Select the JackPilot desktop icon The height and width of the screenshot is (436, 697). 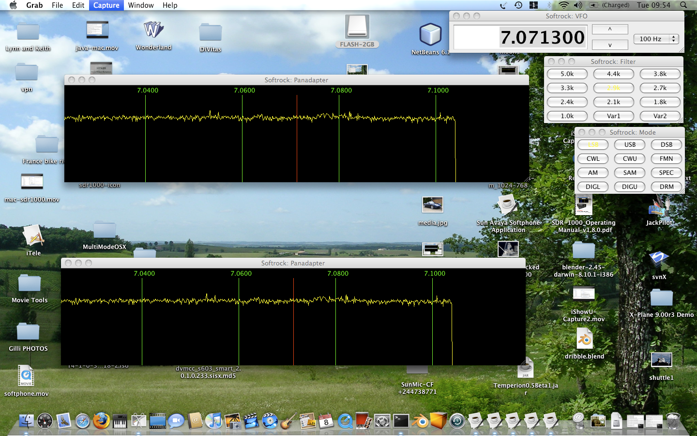(x=659, y=205)
